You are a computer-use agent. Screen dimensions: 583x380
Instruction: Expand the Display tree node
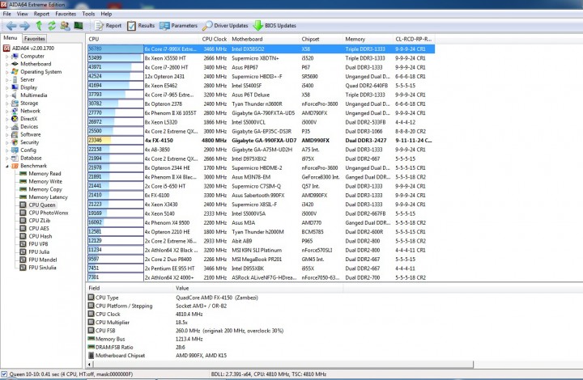tap(6, 87)
